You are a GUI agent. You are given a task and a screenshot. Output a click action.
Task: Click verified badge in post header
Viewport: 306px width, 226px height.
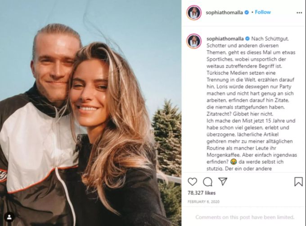[247, 13]
